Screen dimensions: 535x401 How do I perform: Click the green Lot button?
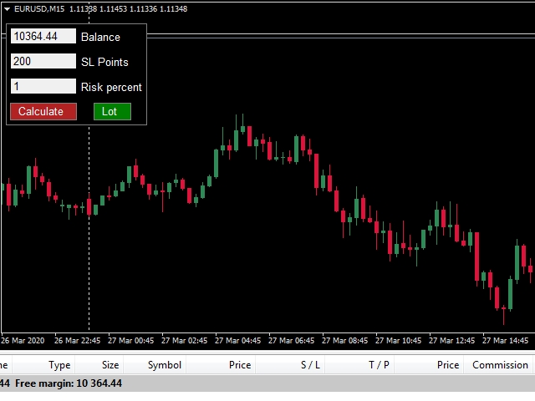[x=112, y=111]
